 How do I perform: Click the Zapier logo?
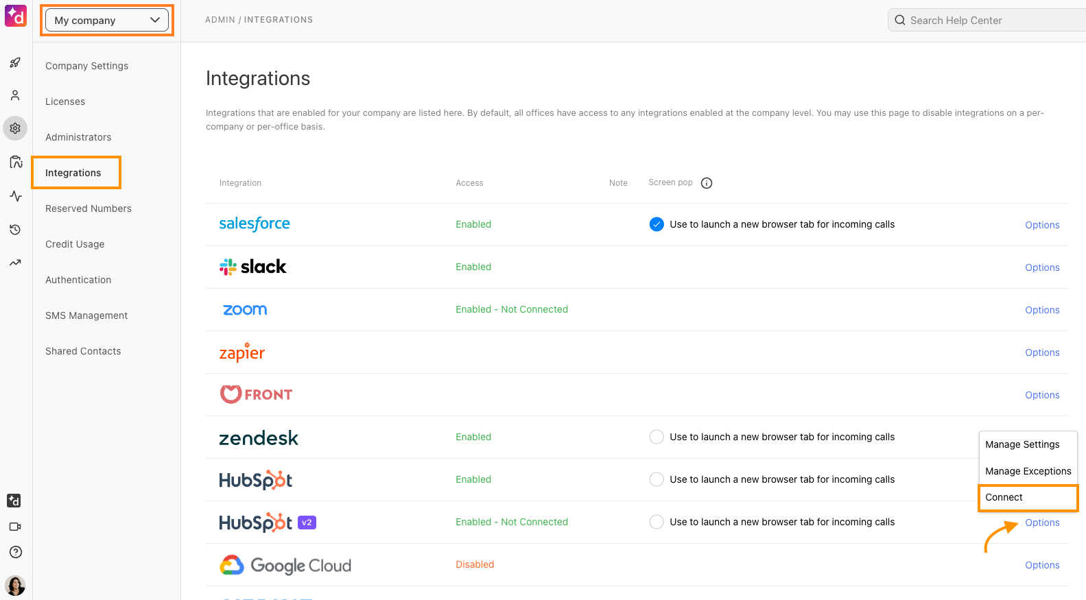point(241,352)
